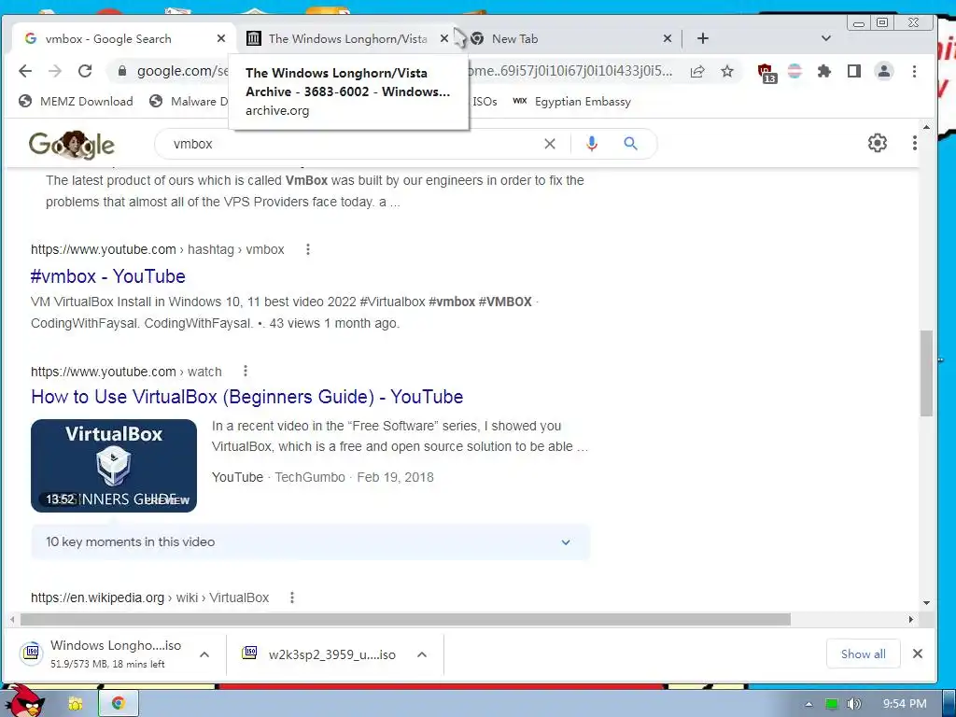Open the tab search dropdown chevron
The height and width of the screenshot is (717, 956).
[825, 38]
